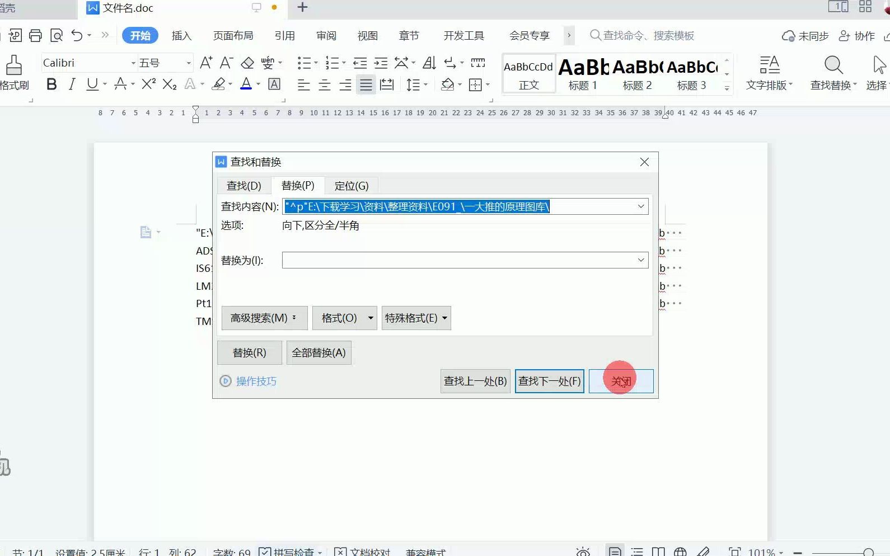Click the numbered list icon

(332, 63)
